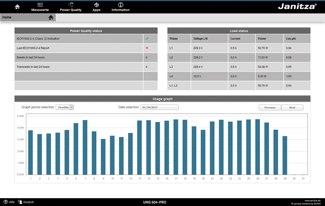Click the home icon in top navigation
This screenshot has height=206, width=325.
tap(17, 7)
